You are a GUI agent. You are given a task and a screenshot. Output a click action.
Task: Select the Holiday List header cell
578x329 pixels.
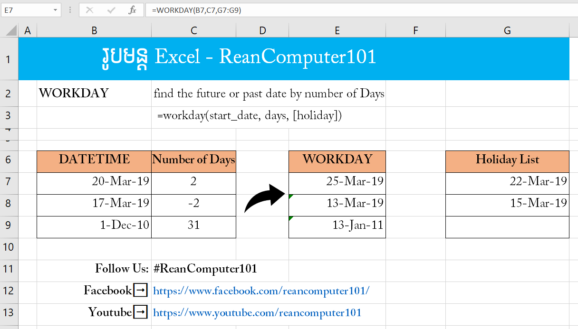[507, 161]
